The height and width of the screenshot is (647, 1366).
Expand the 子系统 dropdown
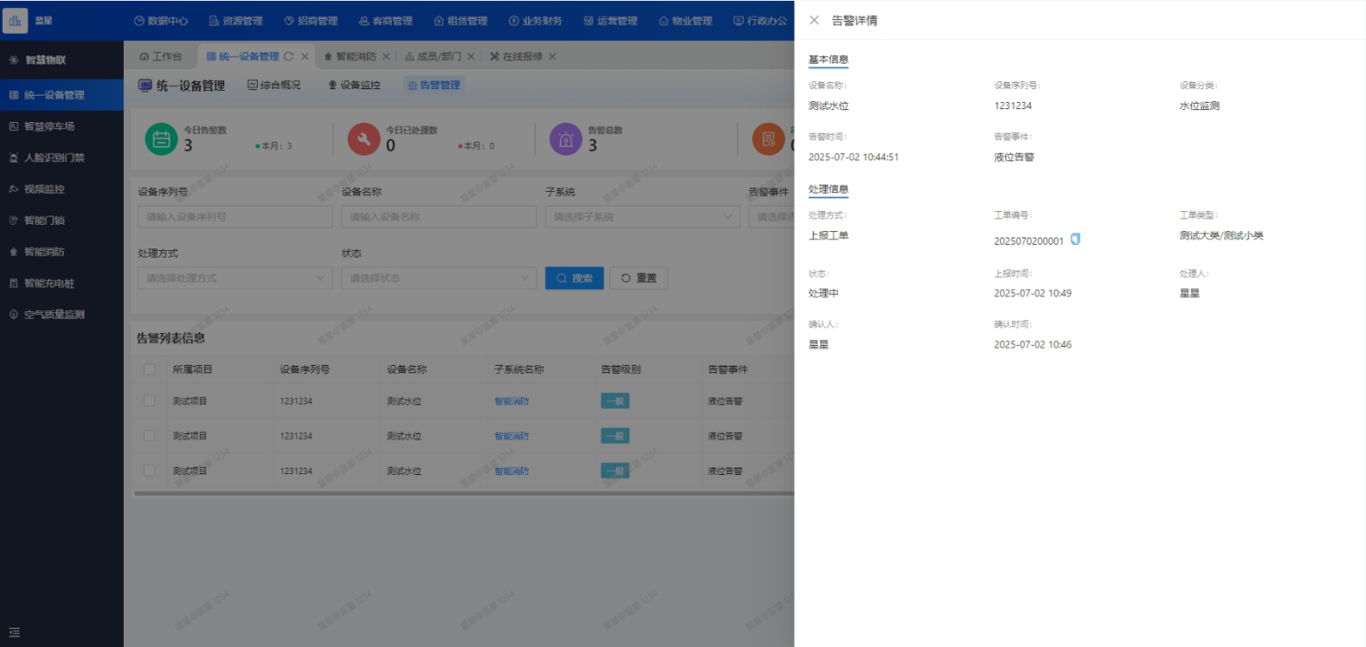click(x=643, y=217)
